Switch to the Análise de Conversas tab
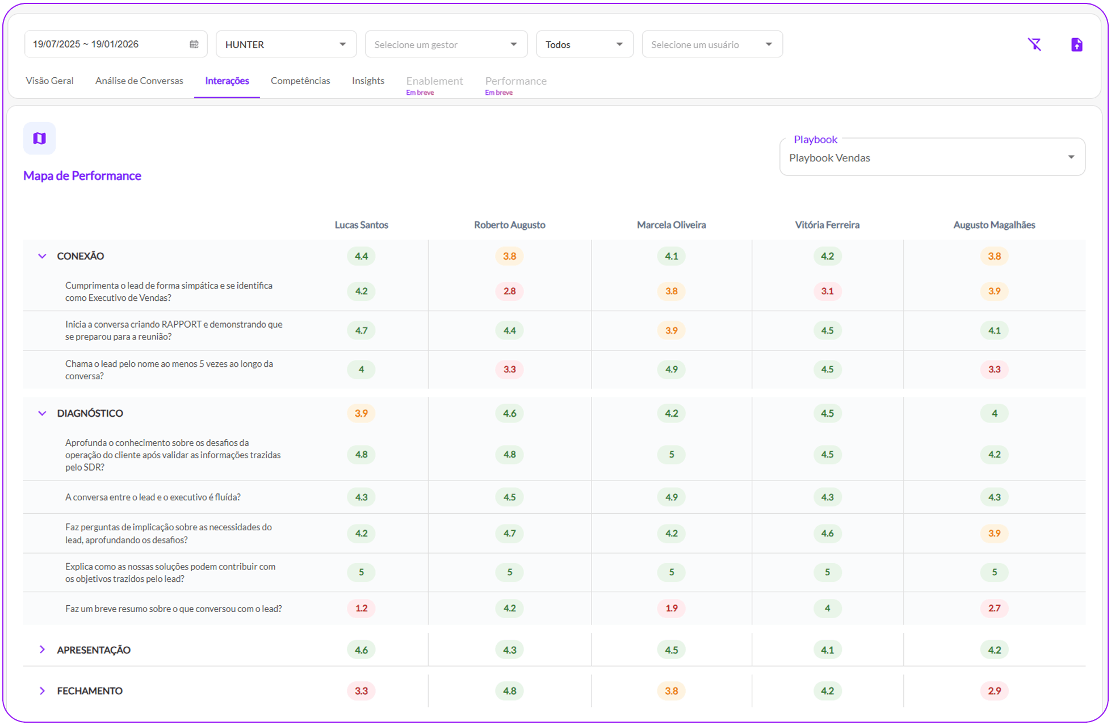The image size is (1111, 725). pyautogui.click(x=139, y=81)
